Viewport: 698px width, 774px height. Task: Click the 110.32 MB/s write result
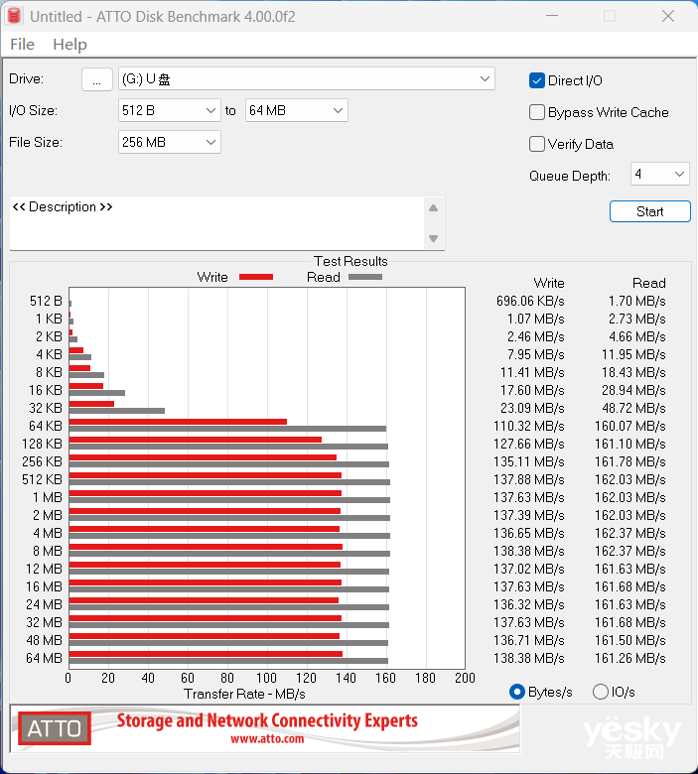528,426
